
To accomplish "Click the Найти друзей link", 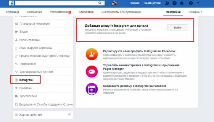I will (153, 3).
